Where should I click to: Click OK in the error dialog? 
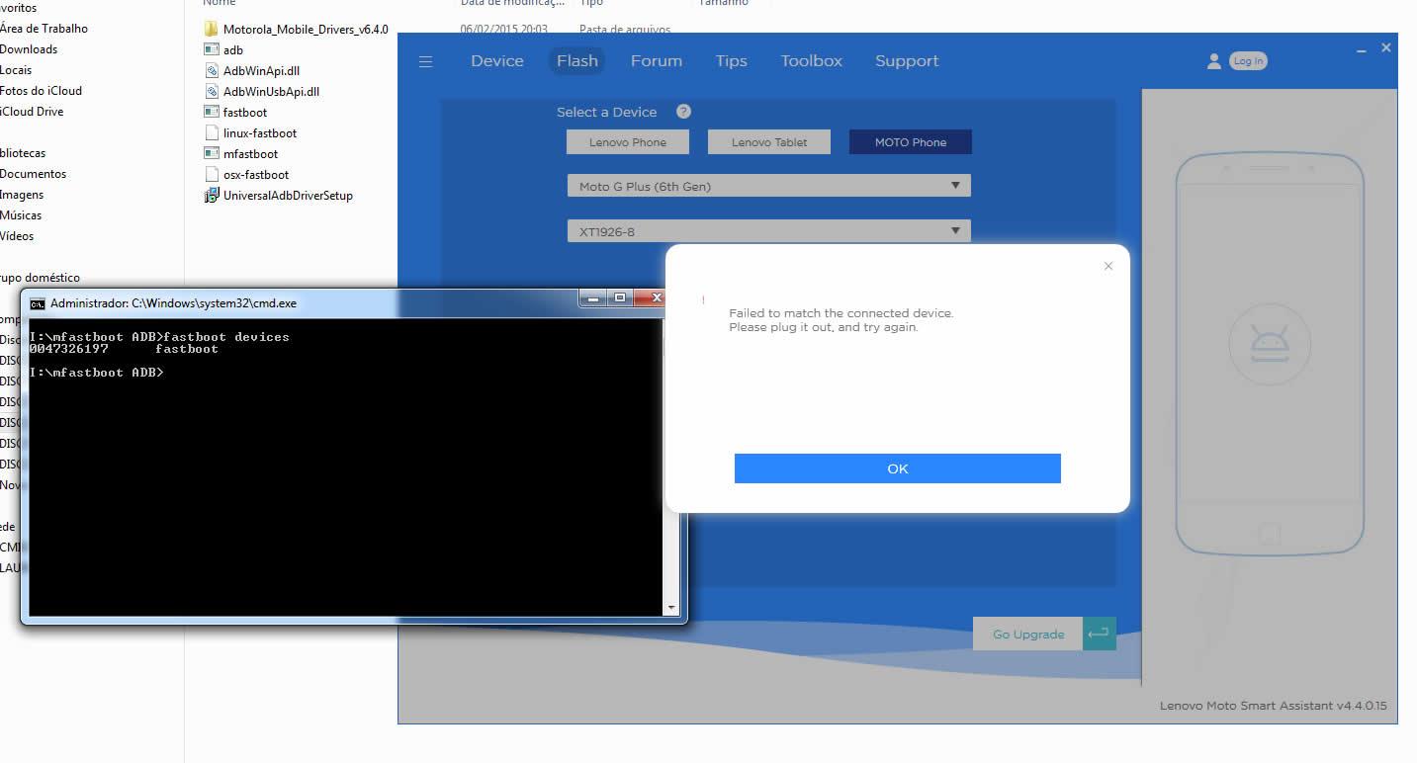[898, 468]
